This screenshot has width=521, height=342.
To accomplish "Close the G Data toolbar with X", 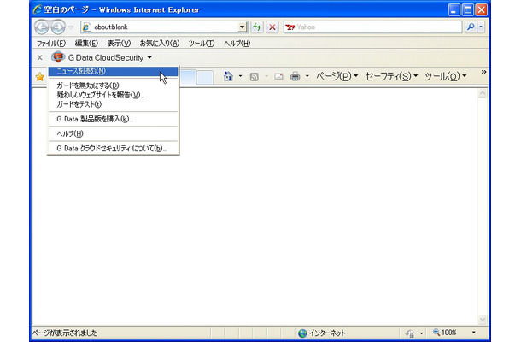I will (40, 57).
